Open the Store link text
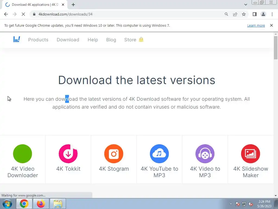278x209 pixels. click(x=130, y=40)
